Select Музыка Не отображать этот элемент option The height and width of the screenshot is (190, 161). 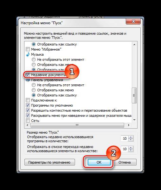(34, 60)
